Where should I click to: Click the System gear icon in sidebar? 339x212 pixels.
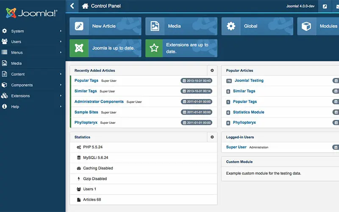(5, 31)
